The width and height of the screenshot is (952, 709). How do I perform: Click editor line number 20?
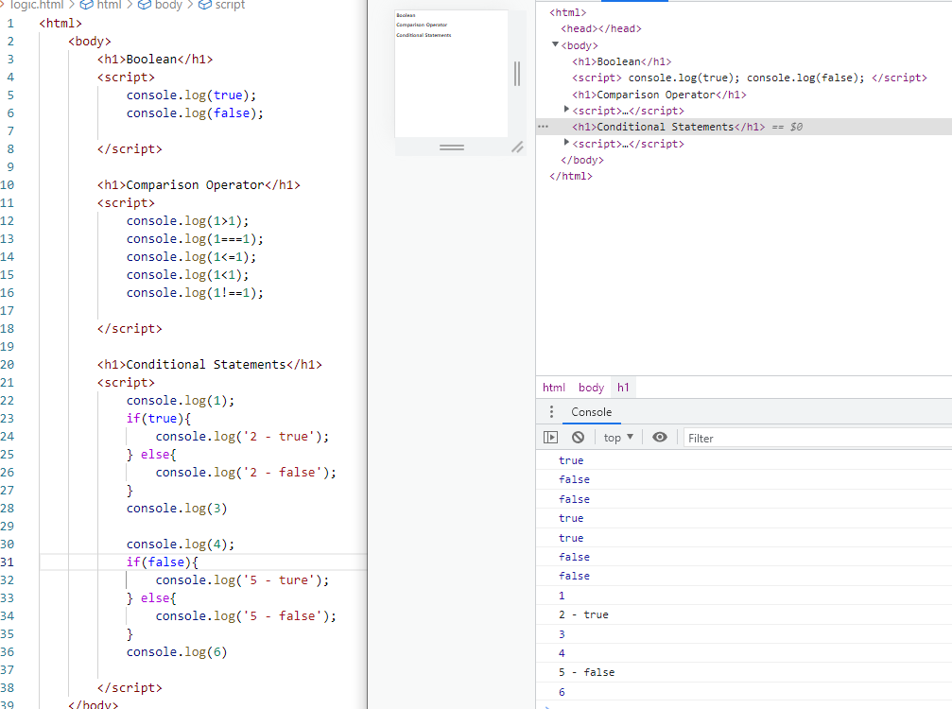point(8,364)
